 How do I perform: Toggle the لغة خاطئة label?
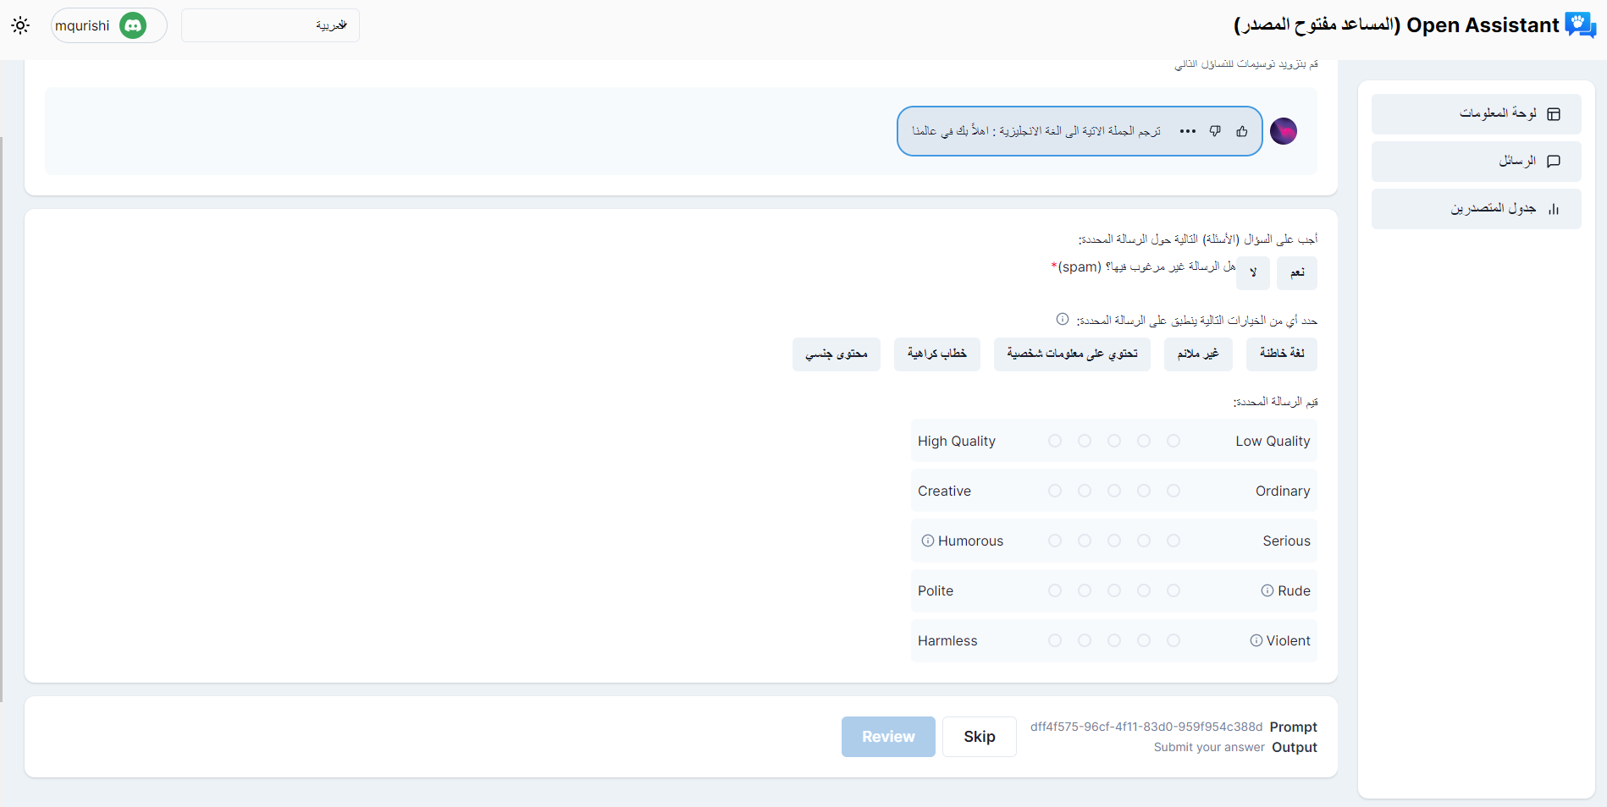pos(1282,354)
